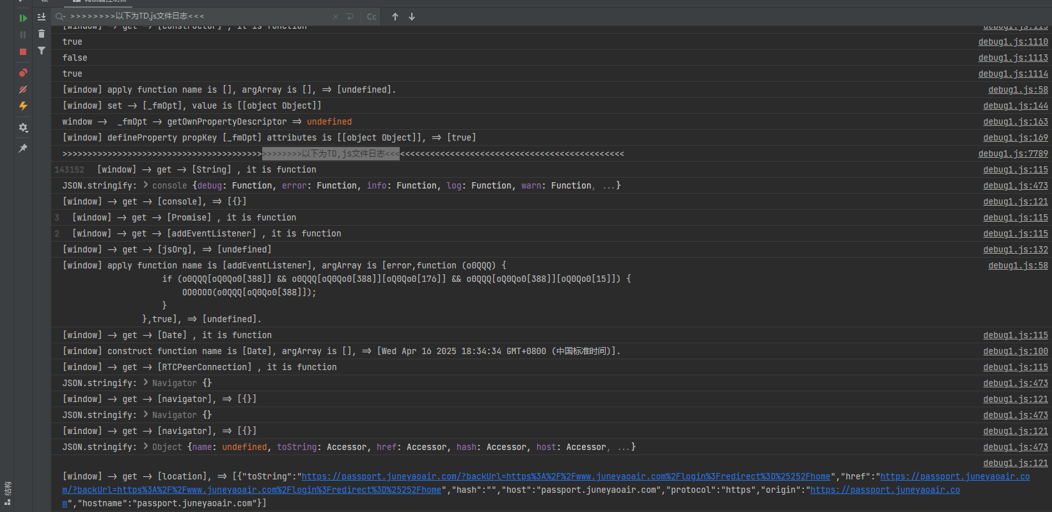The width and height of the screenshot is (1052, 512).
Task: Expand the console object in JSON.stringify line
Action: click(x=146, y=185)
